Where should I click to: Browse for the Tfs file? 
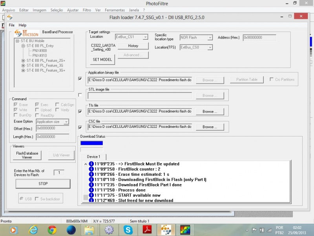[210, 112]
